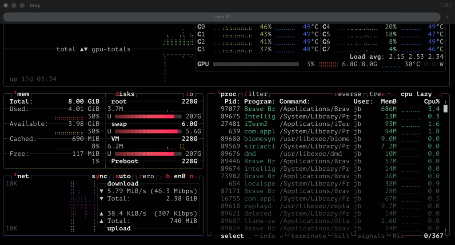
Task: Select the dmd process row
Action: (330, 154)
